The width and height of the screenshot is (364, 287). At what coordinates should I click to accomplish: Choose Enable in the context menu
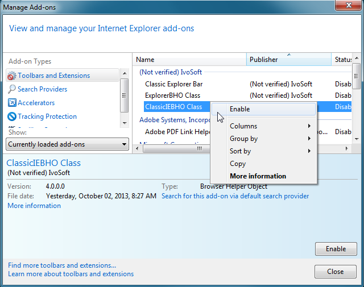tap(263, 109)
